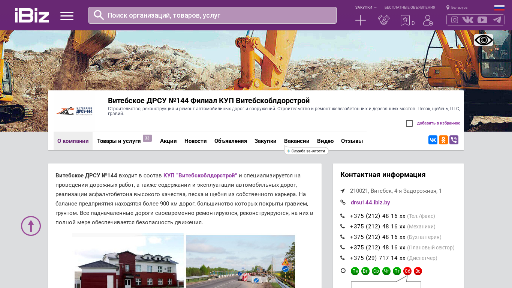Click the Контактная информация heading

pos(383,175)
